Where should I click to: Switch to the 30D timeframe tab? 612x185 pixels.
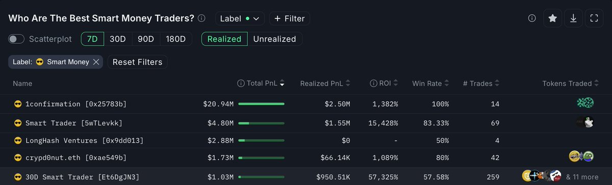[x=118, y=39]
